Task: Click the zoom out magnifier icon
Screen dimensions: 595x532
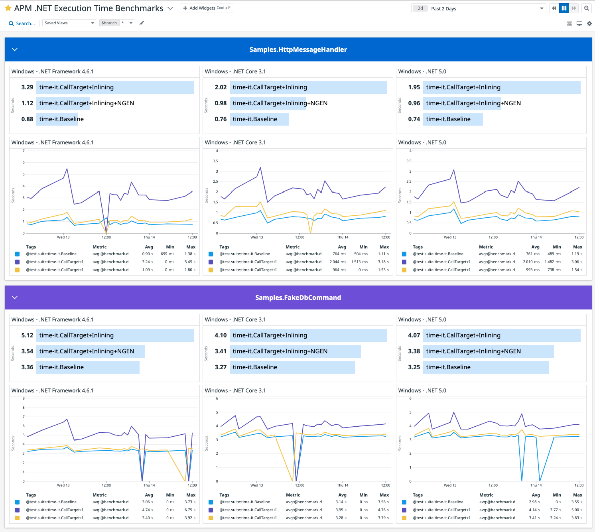Action: [x=587, y=8]
